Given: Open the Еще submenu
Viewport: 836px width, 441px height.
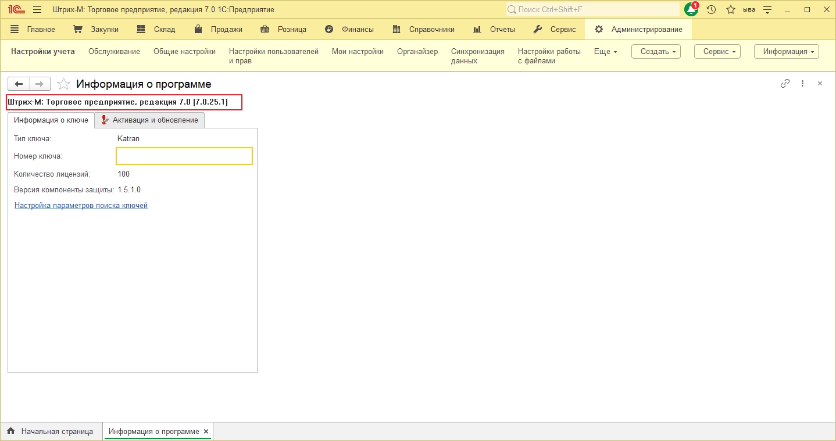Looking at the screenshot, I should 605,52.
